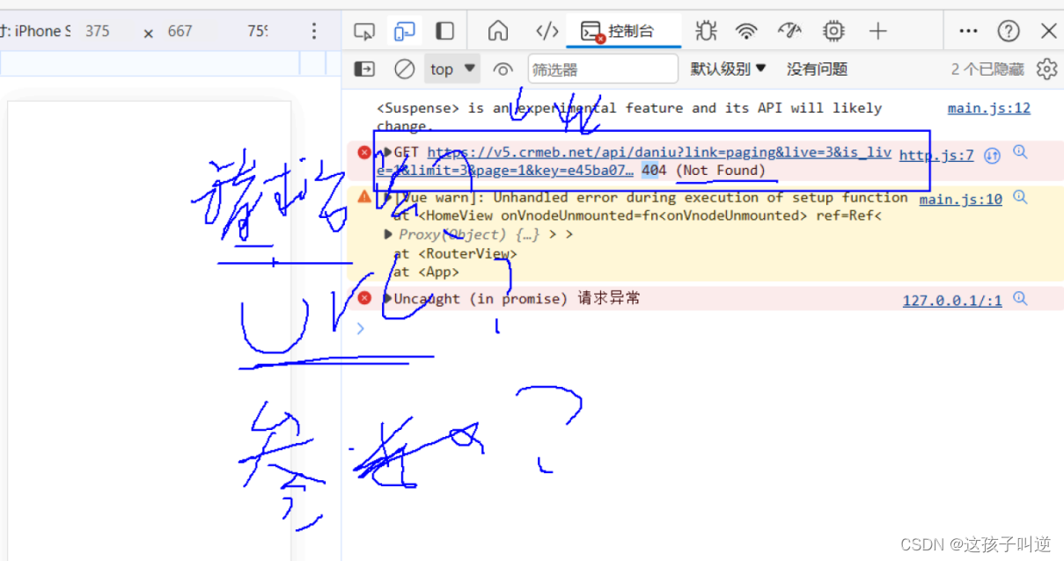
Task: Open the Network panel wifi icon
Action: [x=746, y=32]
